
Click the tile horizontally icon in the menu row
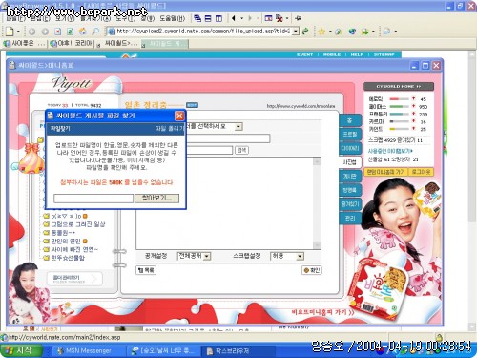tap(208, 18)
